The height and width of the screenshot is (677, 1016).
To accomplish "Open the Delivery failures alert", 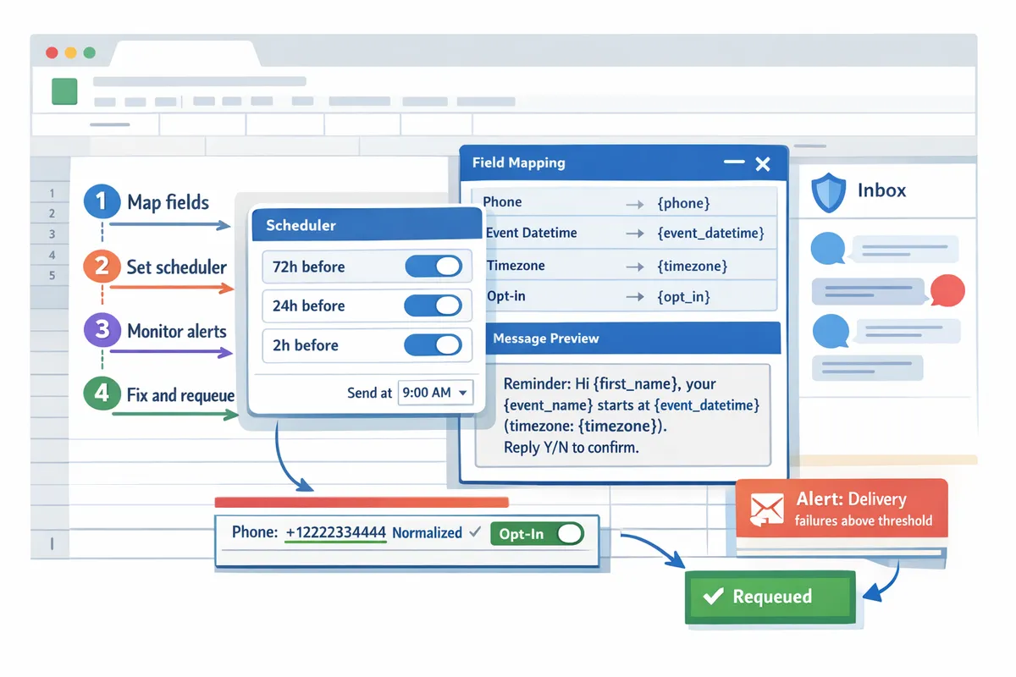I will (842, 509).
